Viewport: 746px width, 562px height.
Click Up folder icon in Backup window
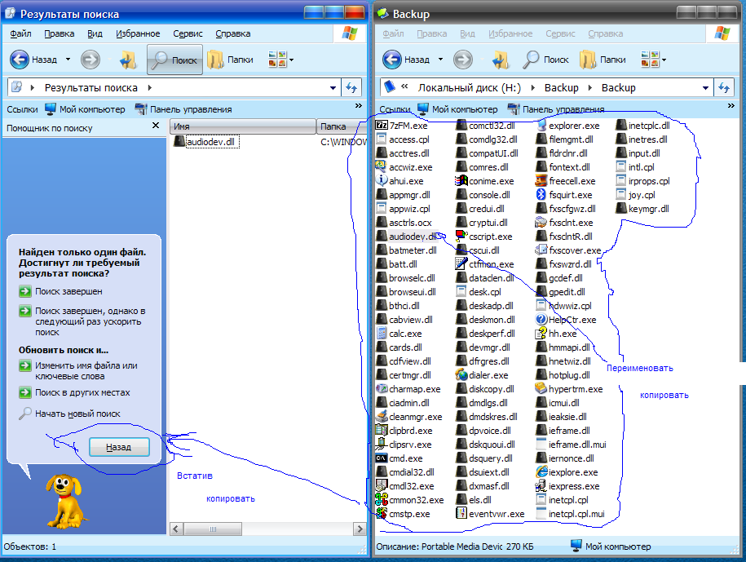tap(500, 60)
